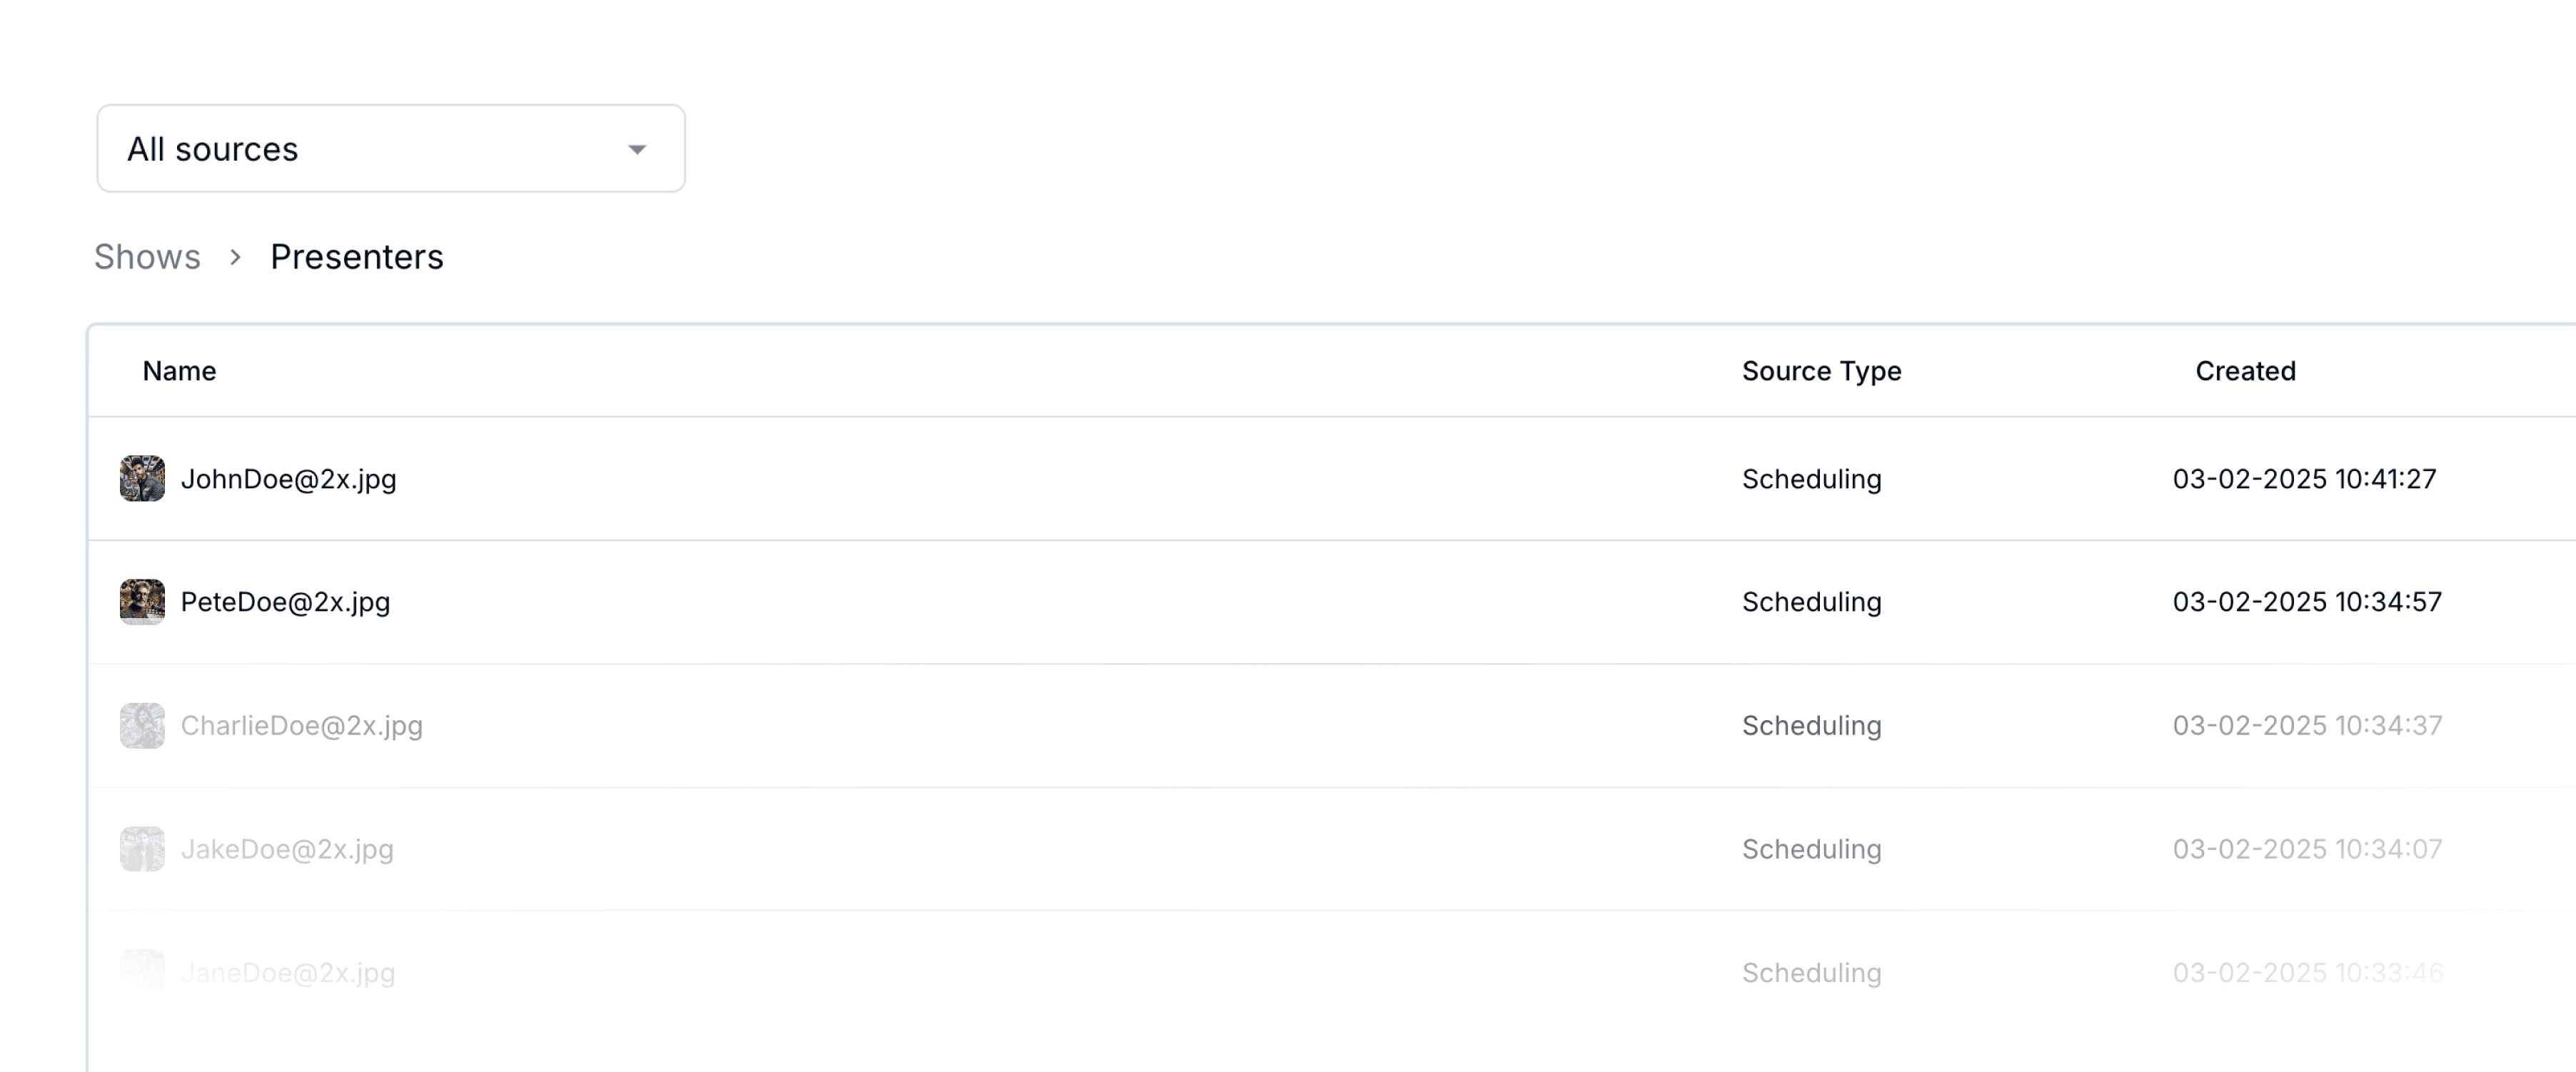
Task: Select the CharlieDoe@2x.jpg file name
Action: (x=302, y=726)
